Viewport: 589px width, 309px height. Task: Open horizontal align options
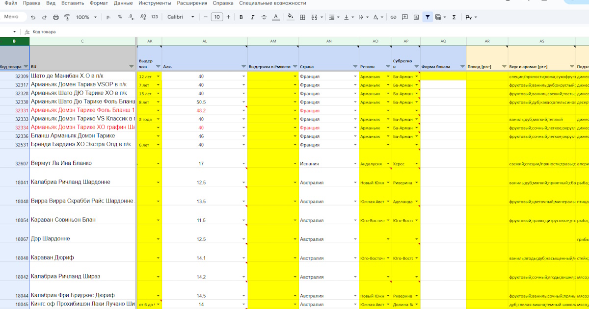pyautogui.click(x=333, y=17)
